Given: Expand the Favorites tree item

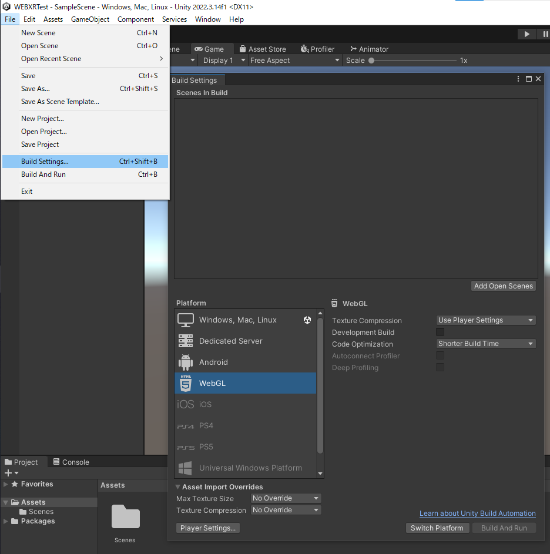Looking at the screenshot, I should click(6, 484).
